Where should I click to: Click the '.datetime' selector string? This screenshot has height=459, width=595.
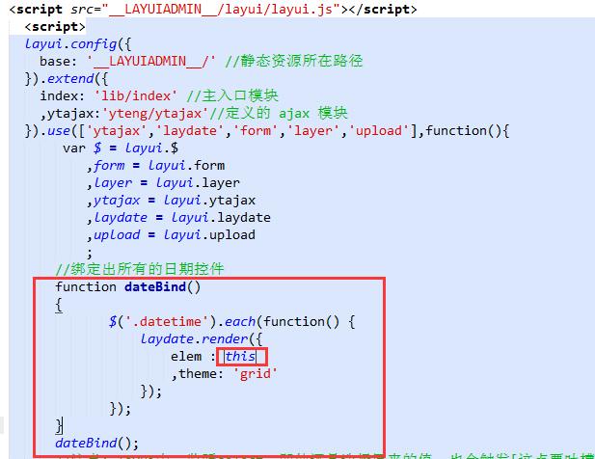point(166,322)
